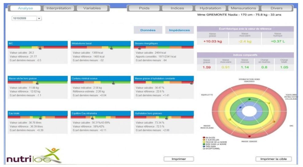Open the Mensurations tab
Viewport: 303px width, 167px height.
point(244,8)
